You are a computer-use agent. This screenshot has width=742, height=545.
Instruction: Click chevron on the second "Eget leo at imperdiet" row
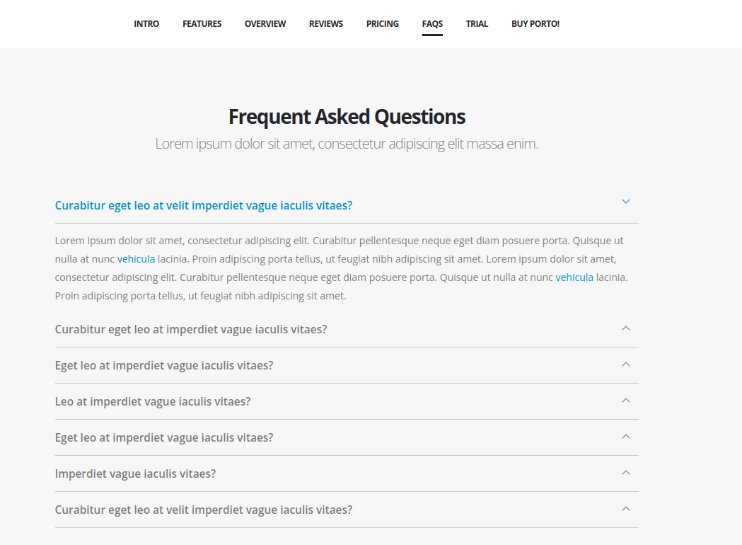click(625, 437)
